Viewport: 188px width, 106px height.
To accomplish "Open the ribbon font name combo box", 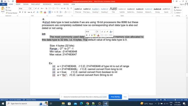I will tap(24, 9).
